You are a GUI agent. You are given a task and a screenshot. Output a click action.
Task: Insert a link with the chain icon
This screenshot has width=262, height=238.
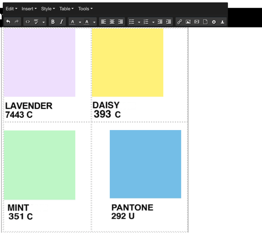tap(180, 22)
